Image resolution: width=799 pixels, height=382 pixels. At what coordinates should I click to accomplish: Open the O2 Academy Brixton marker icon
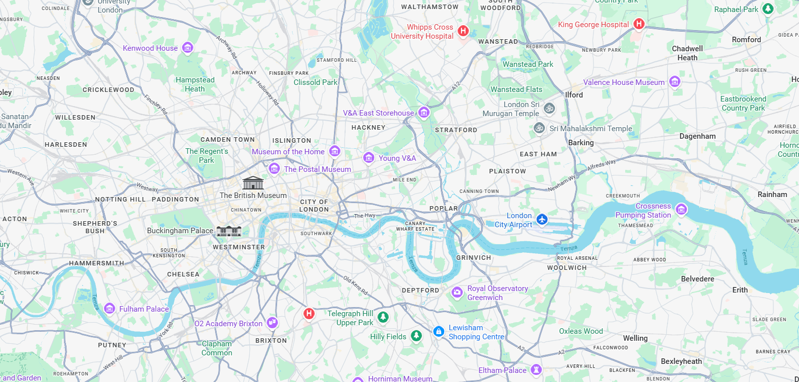[272, 322]
